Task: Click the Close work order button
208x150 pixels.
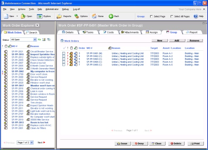Action: coord(157,143)
